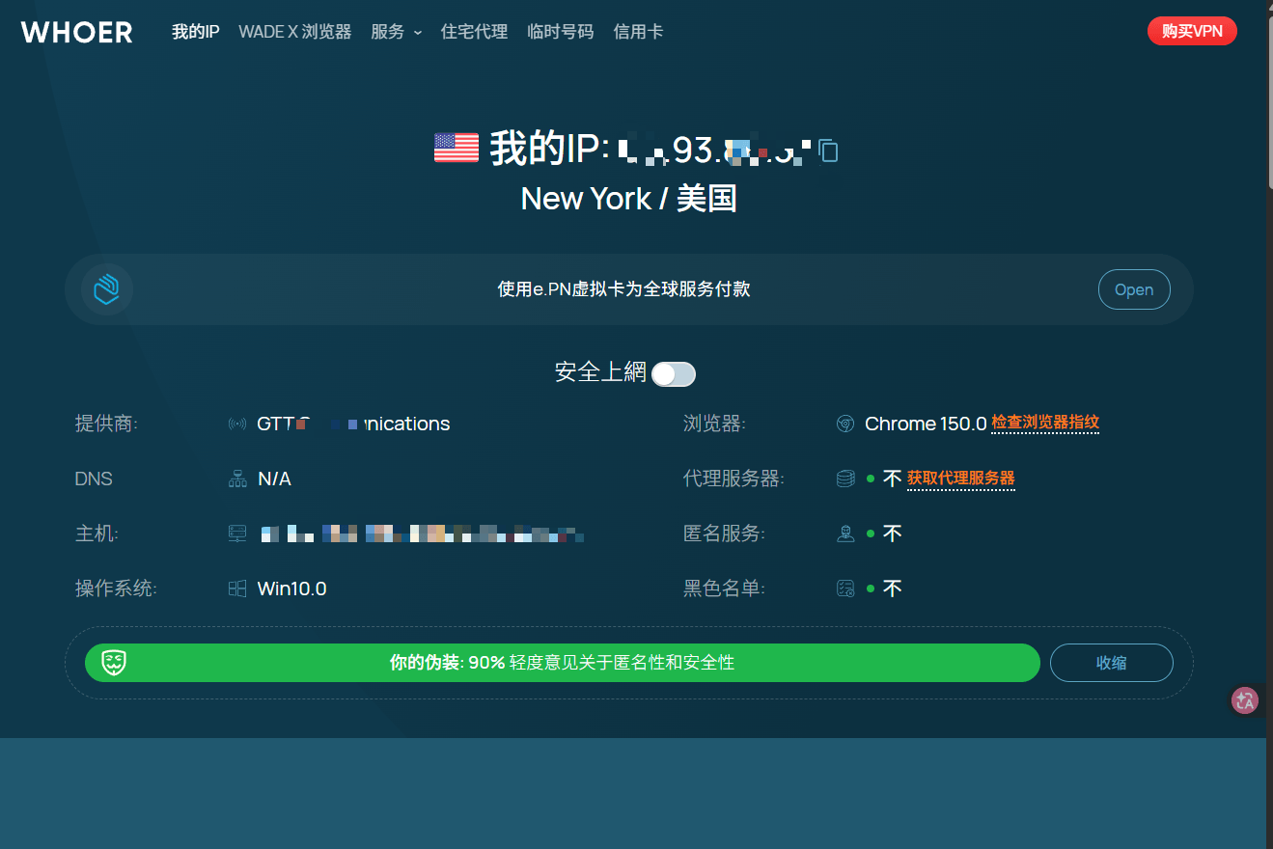Click the Windows icon beside Win10.0

point(237,589)
